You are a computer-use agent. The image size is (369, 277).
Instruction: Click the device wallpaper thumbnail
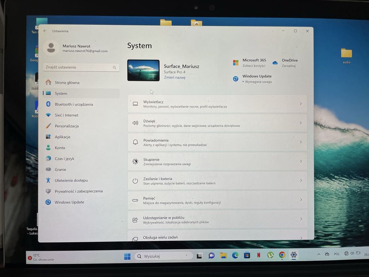pyautogui.click(x=143, y=70)
